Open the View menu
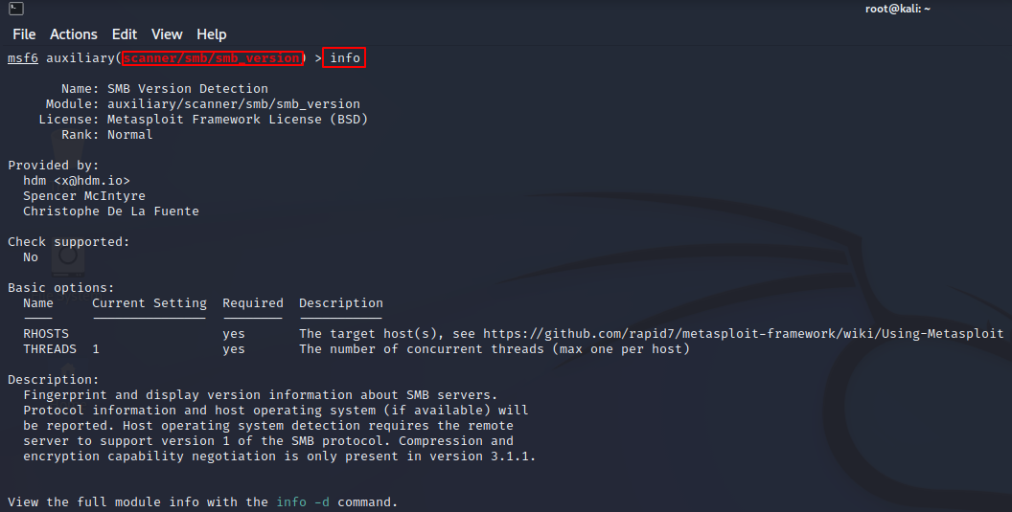This screenshot has height=512, width=1012. pos(167,34)
